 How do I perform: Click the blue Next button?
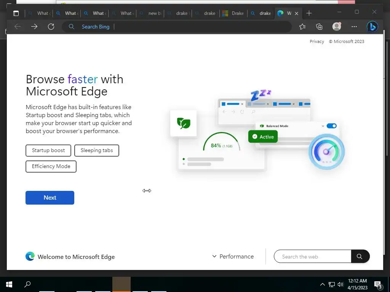click(50, 198)
